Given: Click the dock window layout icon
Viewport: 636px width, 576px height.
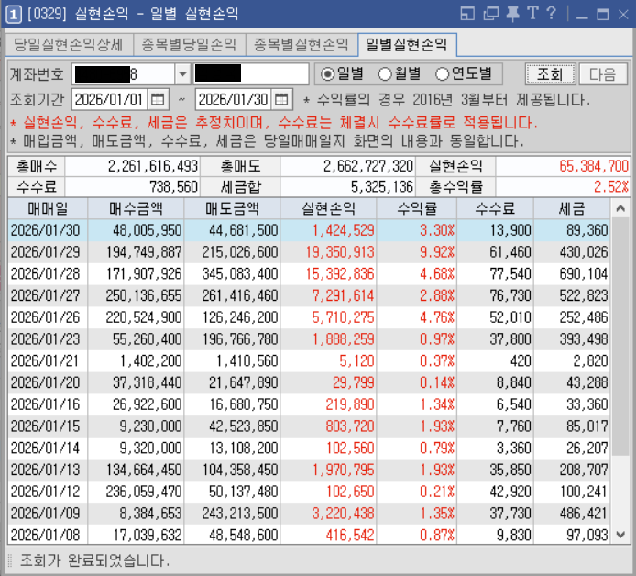Looking at the screenshot, I should pos(467,14).
